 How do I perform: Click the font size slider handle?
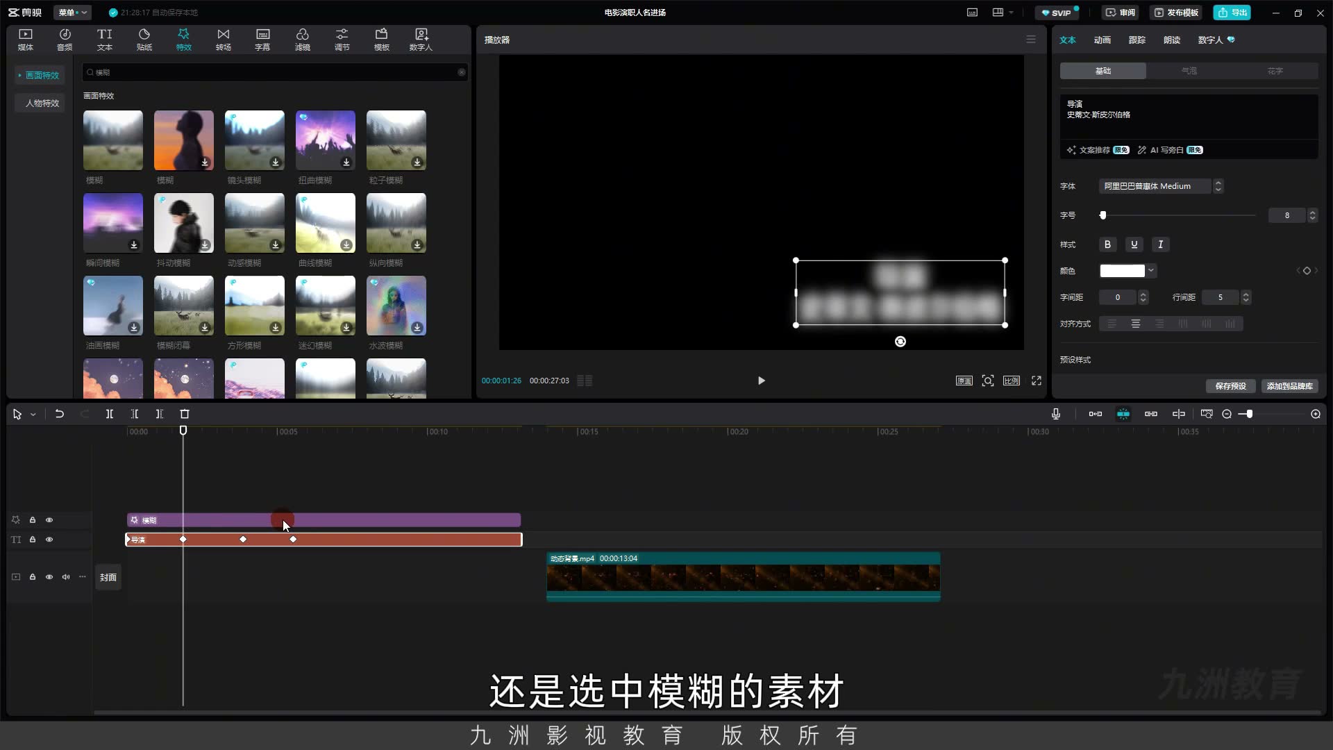coord(1103,215)
